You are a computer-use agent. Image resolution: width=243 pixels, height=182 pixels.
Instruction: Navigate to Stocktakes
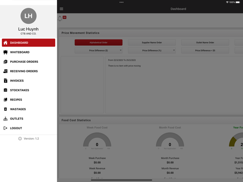(28, 90)
